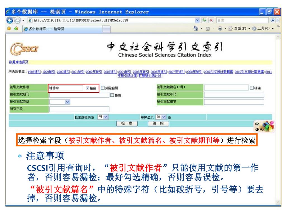Open the Print options dropdown arrow
Screen dimensions: 286x214
pos(225,29)
